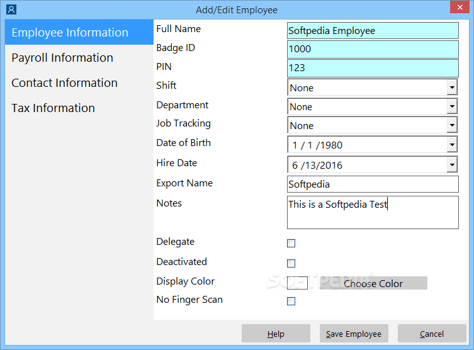The width and height of the screenshot is (474, 350).
Task: Click inside the Notes text area
Action: click(x=373, y=213)
